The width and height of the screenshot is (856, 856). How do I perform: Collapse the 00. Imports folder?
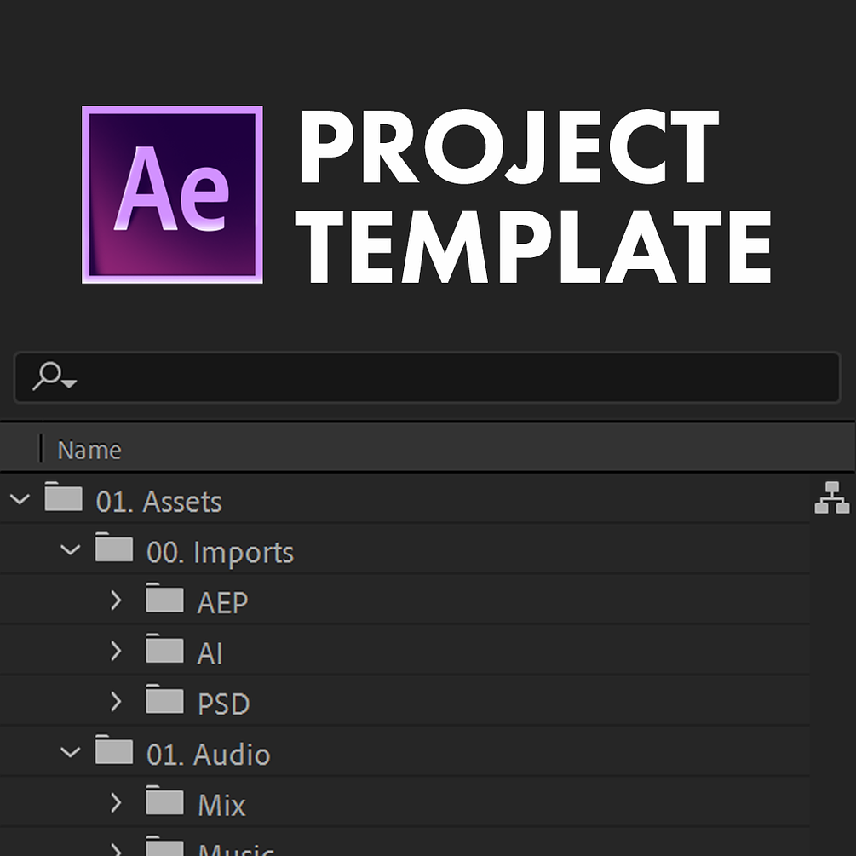(x=71, y=550)
